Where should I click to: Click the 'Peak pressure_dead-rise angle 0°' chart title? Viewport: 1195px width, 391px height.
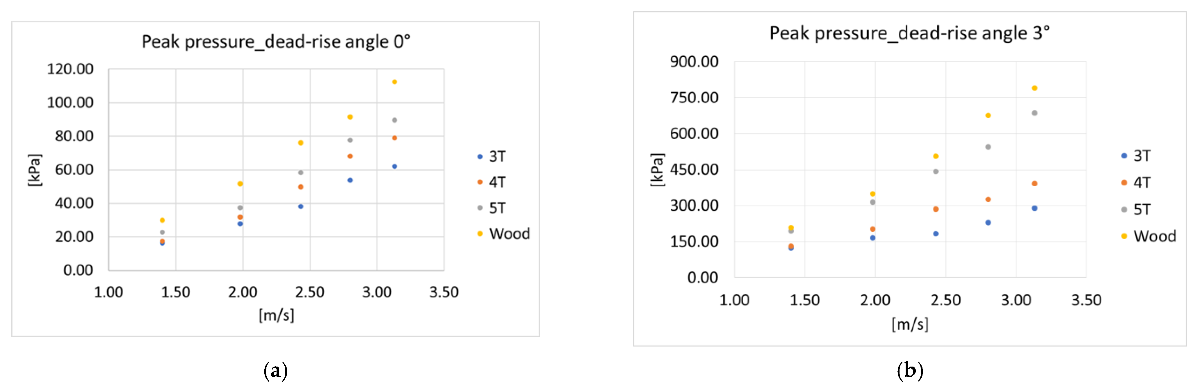(275, 42)
